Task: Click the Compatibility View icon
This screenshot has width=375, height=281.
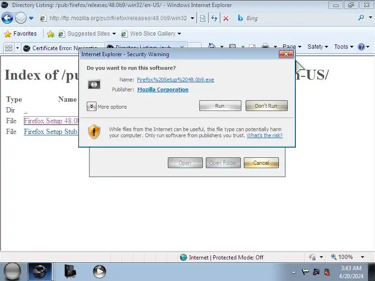Action: click(202, 18)
